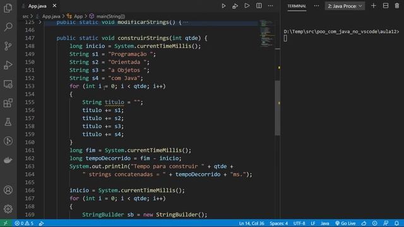Click the feedback icon in status bar
Image resolution: width=404 pixels, height=227 pixels.
[x=386, y=223]
